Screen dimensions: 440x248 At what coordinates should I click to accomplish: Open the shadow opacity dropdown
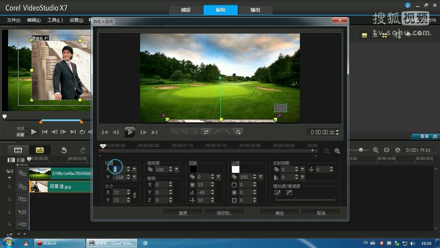[x=218, y=177]
